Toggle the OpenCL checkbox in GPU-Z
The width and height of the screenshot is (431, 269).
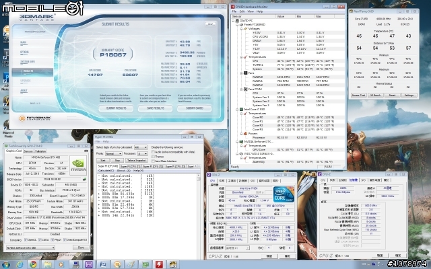[x=26, y=240]
